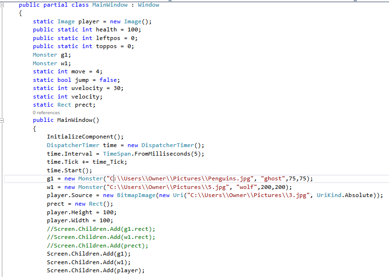Click the 'time.Start();' statement
Viewport: 389px width, 277px height.
click(69, 170)
